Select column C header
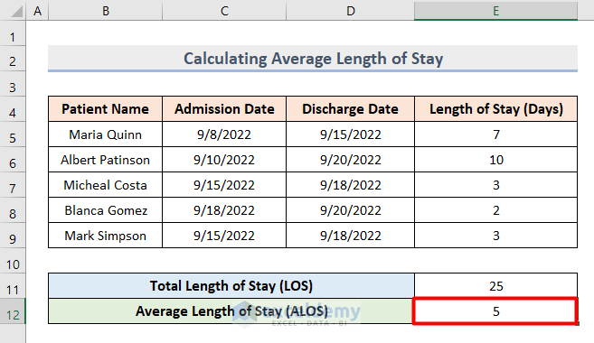 tap(224, 11)
